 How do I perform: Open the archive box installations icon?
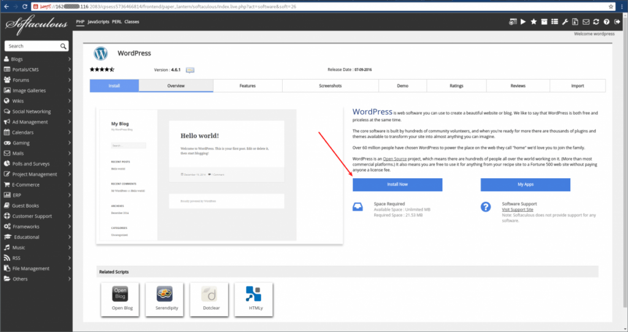pyautogui.click(x=544, y=21)
